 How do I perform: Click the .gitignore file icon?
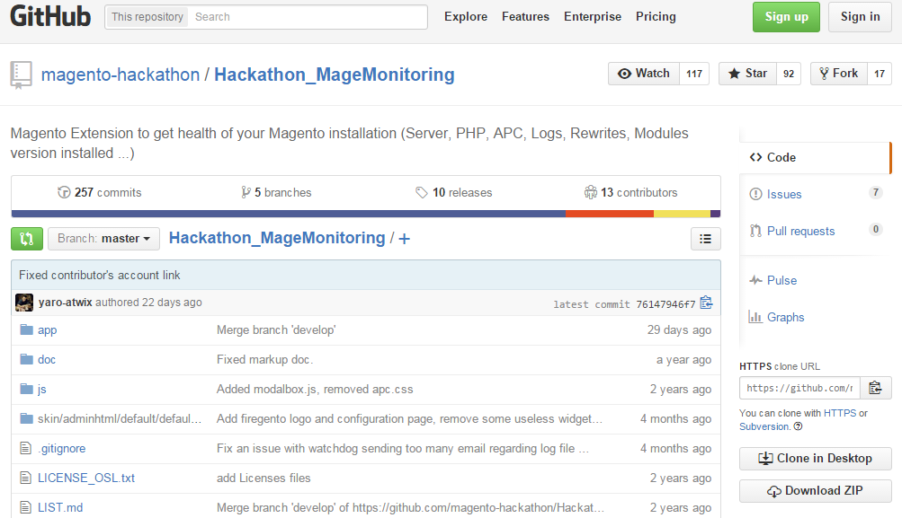[x=26, y=448]
